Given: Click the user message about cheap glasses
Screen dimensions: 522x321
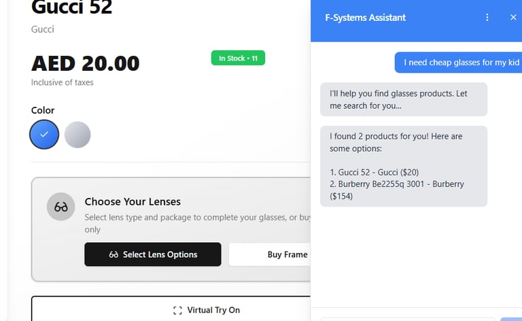Looking at the screenshot, I should coord(459,63).
